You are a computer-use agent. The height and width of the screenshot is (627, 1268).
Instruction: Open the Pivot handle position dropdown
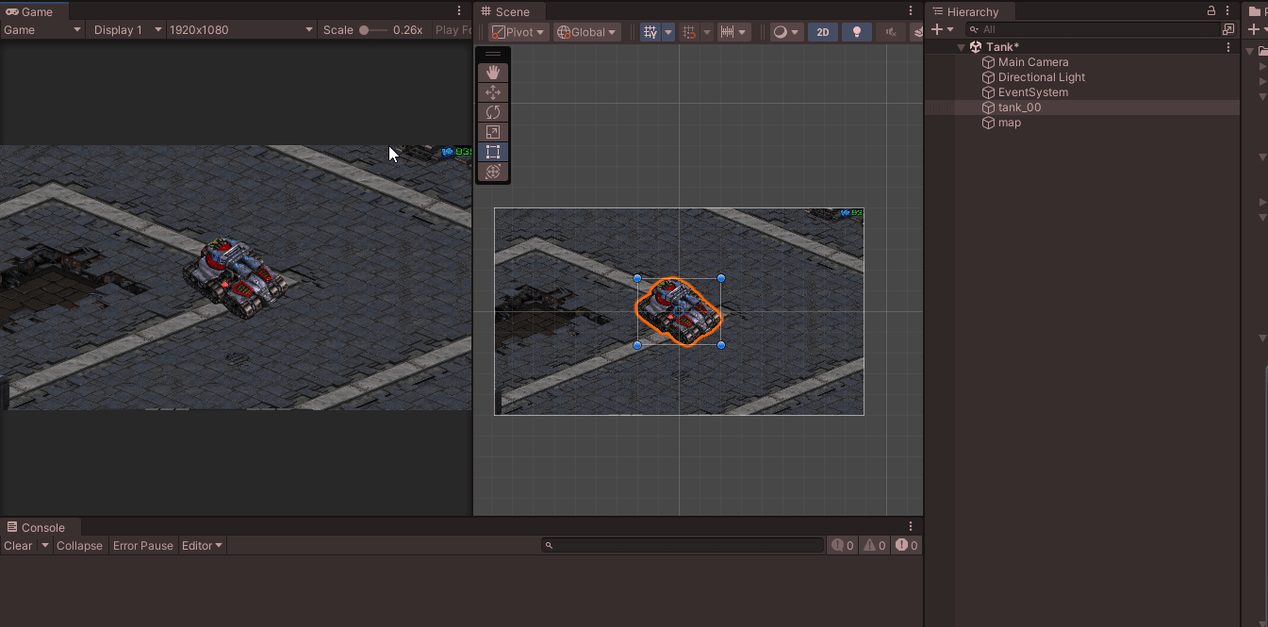(518, 32)
